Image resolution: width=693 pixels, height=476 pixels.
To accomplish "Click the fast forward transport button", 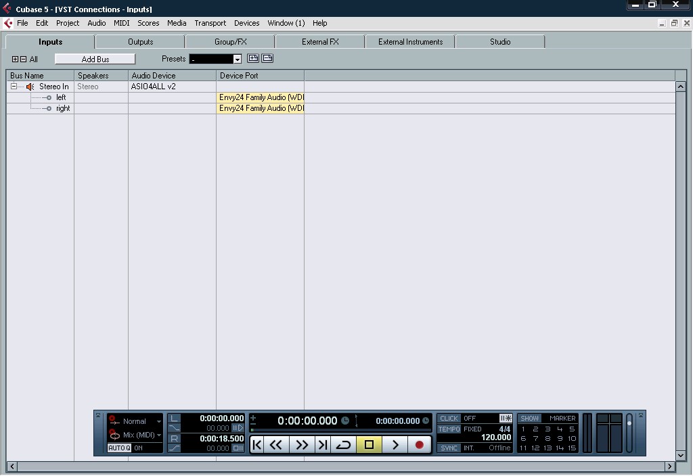I will point(302,445).
